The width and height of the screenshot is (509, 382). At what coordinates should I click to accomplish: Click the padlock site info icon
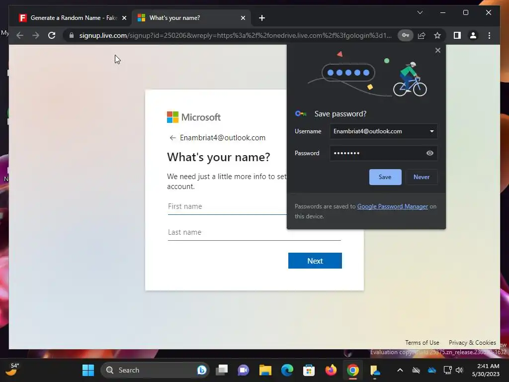[x=72, y=35]
